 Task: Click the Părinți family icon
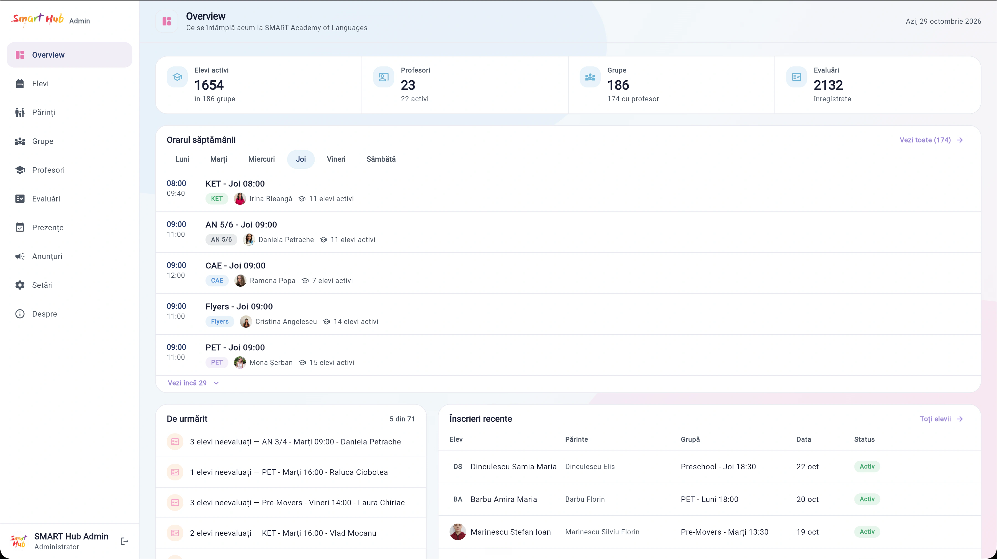coord(20,113)
